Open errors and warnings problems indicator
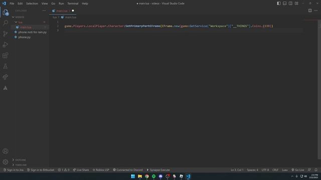This screenshot has width=321, height=180. 64,170
